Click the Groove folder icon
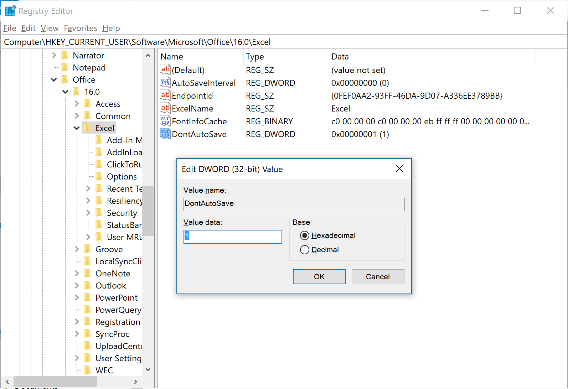Image resolution: width=568 pixels, height=389 pixels. click(88, 249)
